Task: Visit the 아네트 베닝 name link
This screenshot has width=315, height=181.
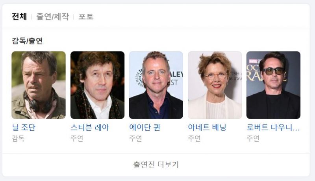Action: click(207, 128)
